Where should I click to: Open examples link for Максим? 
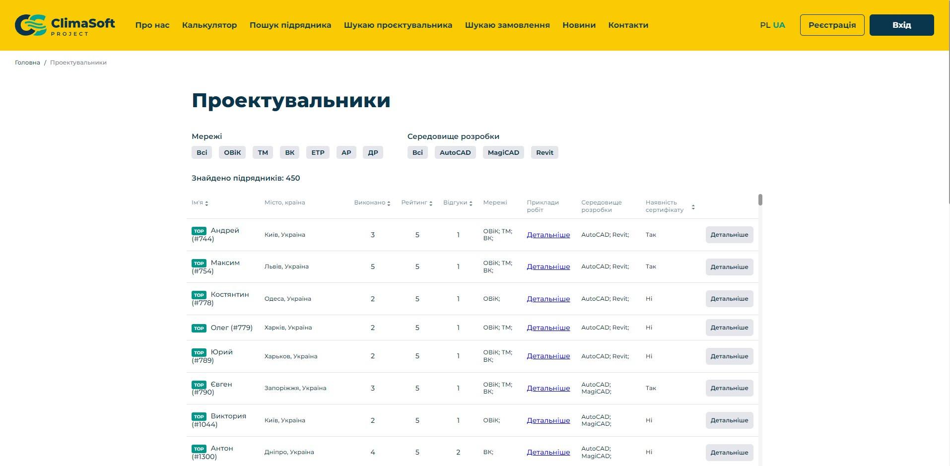(x=548, y=266)
